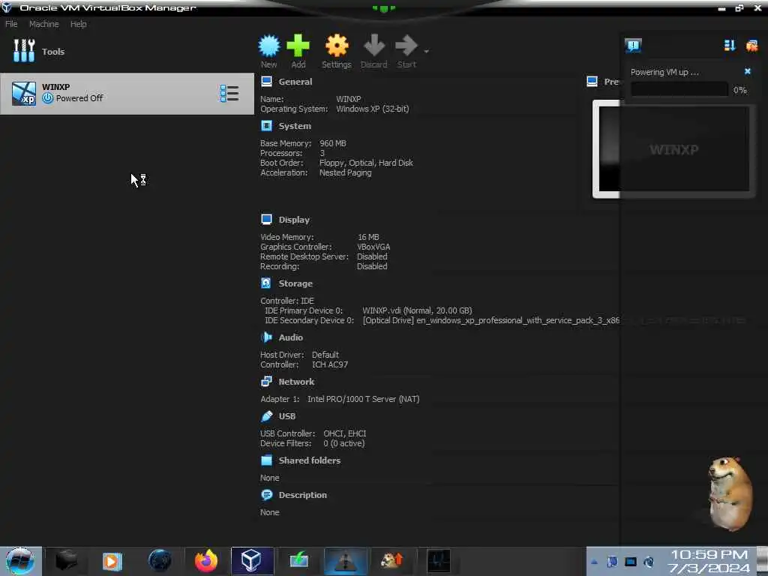
Task: Click the VBoxVGA graphics controller value
Action: pyautogui.click(x=373, y=247)
